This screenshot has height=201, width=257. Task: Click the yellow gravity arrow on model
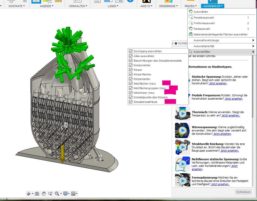pyautogui.click(x=62, y=154)
